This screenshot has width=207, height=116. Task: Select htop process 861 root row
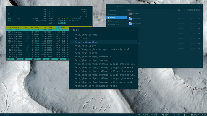coord(38,30)
